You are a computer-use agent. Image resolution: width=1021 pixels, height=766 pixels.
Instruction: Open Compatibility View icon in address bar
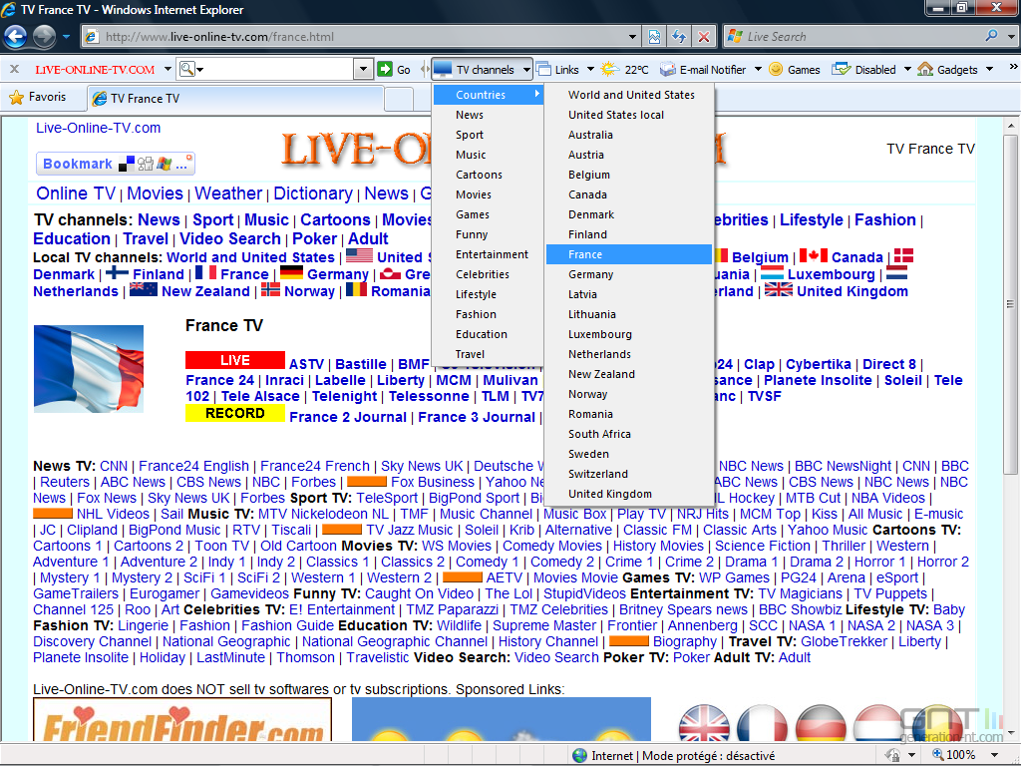click(x=654, y=37)
